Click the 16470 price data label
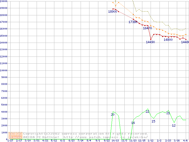189x142 pixels. pyautogui.click(x=147, y=28)
